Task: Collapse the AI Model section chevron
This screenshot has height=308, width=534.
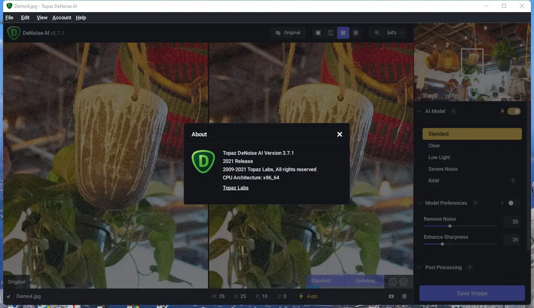Action: click(x=419, y=111)
